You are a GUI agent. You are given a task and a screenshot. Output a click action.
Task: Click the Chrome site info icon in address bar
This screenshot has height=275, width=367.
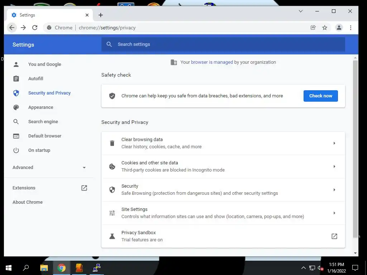click(49, 28)
